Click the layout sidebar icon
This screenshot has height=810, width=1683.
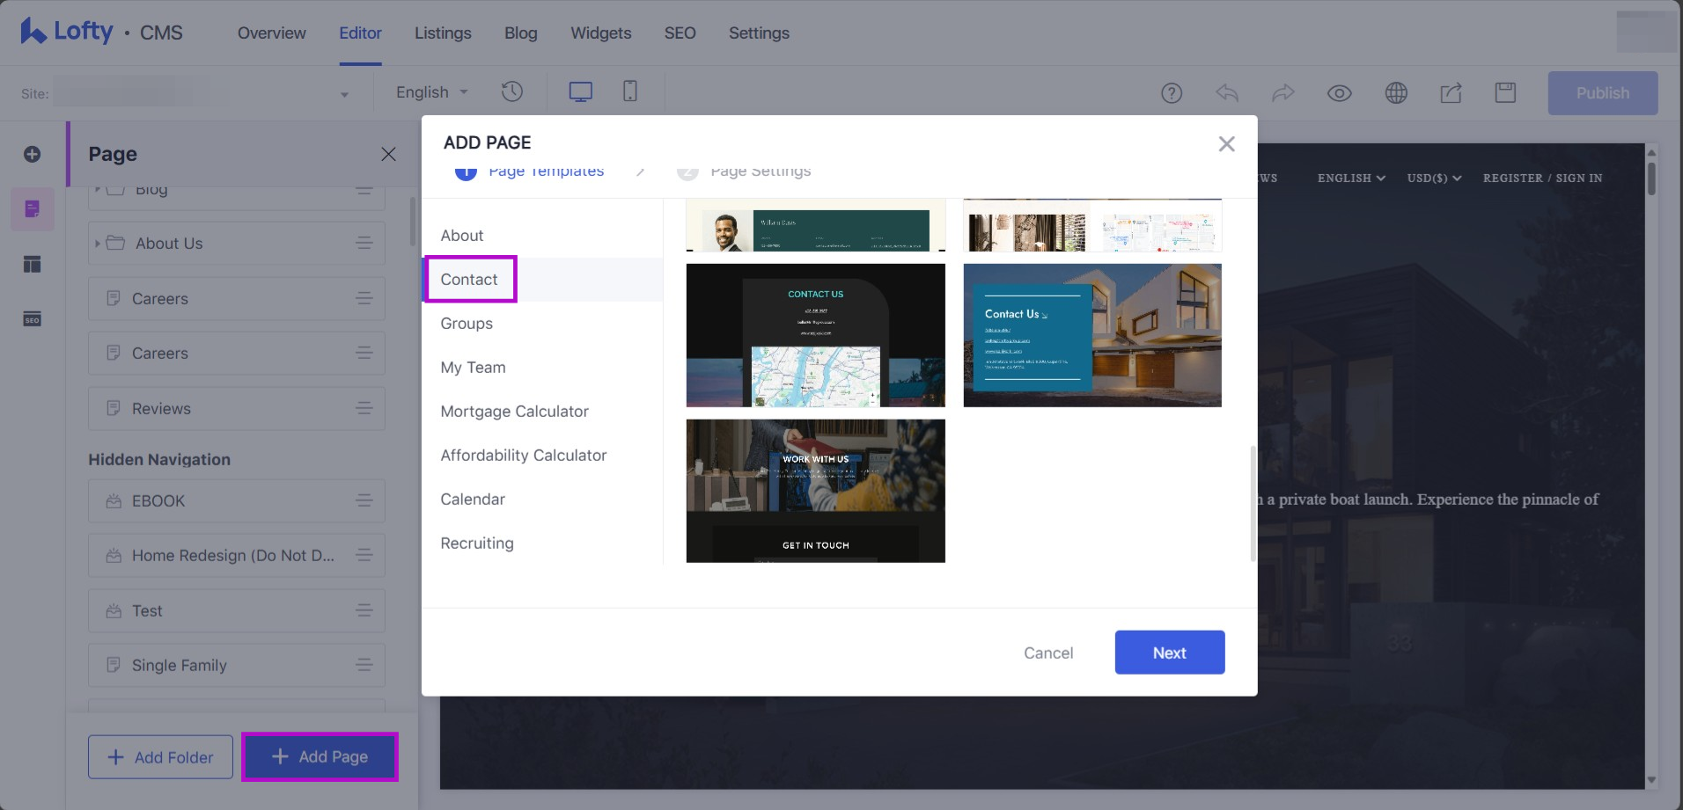[33, 264]
